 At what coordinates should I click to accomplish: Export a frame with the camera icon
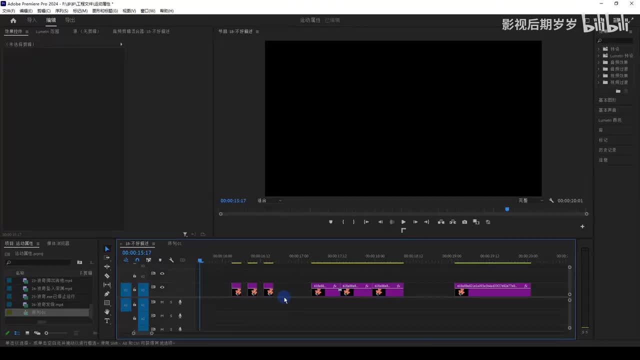coord(464,222)
